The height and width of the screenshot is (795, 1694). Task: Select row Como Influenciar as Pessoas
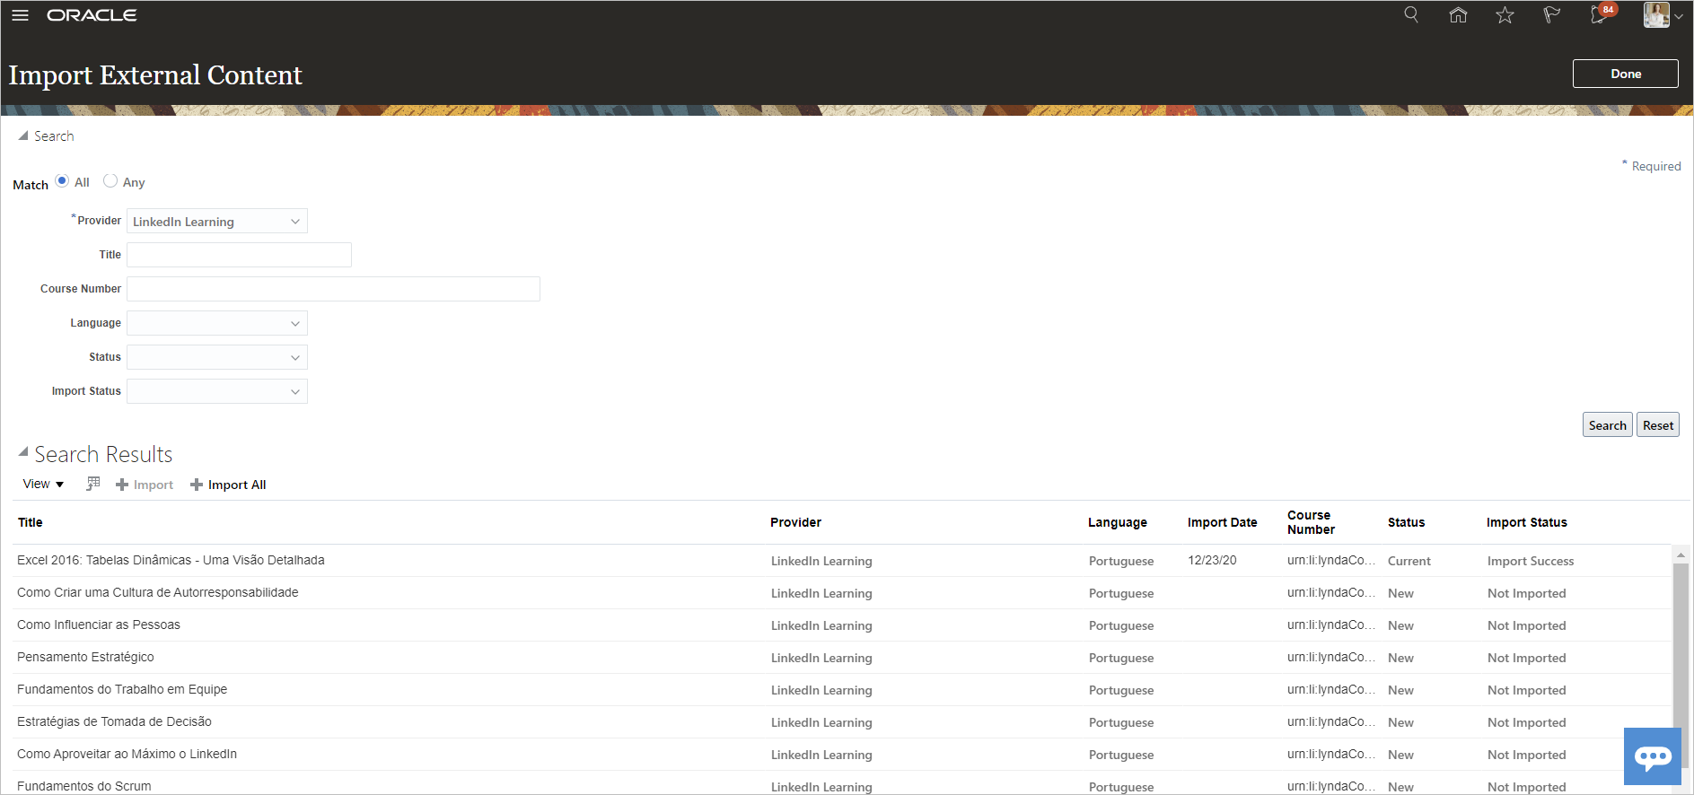(842, 625)
